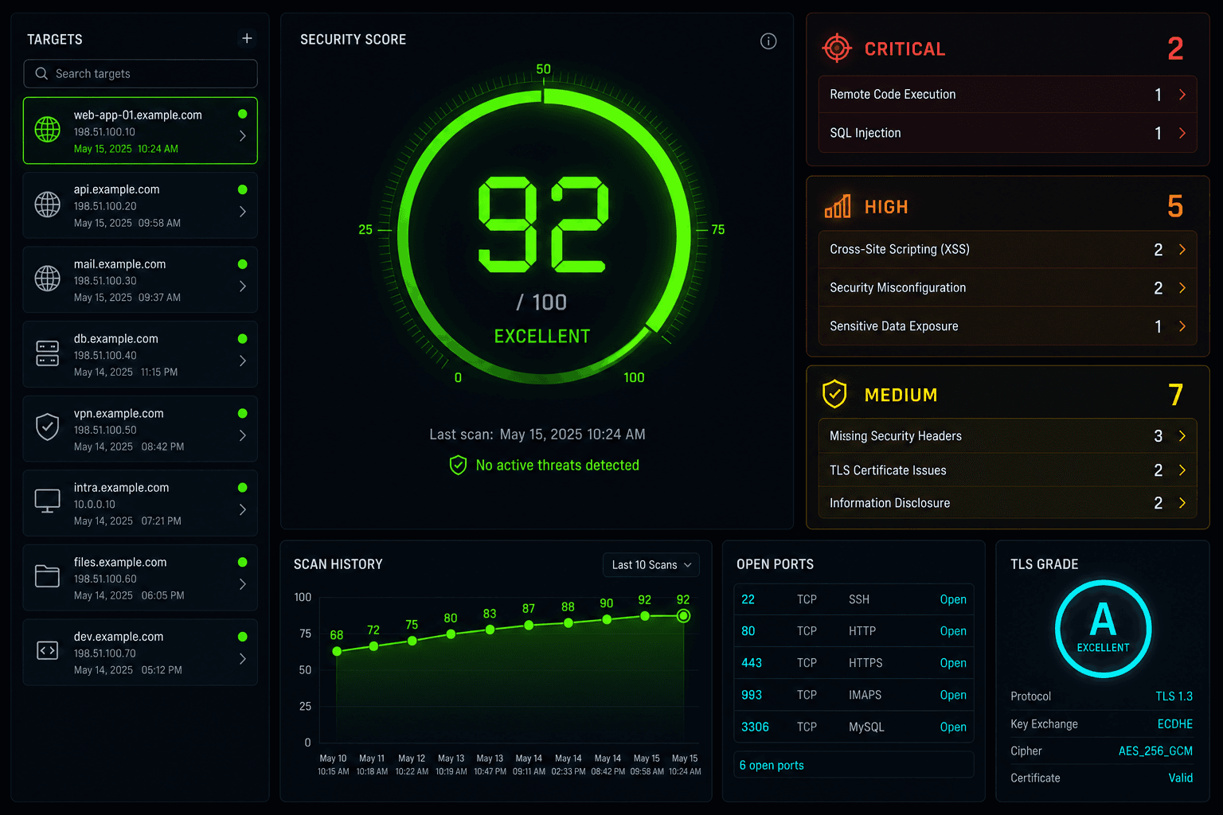Click the ECDHE key exchange value
Viewport: 1223px width, 815px height.
coord(1175,723)
